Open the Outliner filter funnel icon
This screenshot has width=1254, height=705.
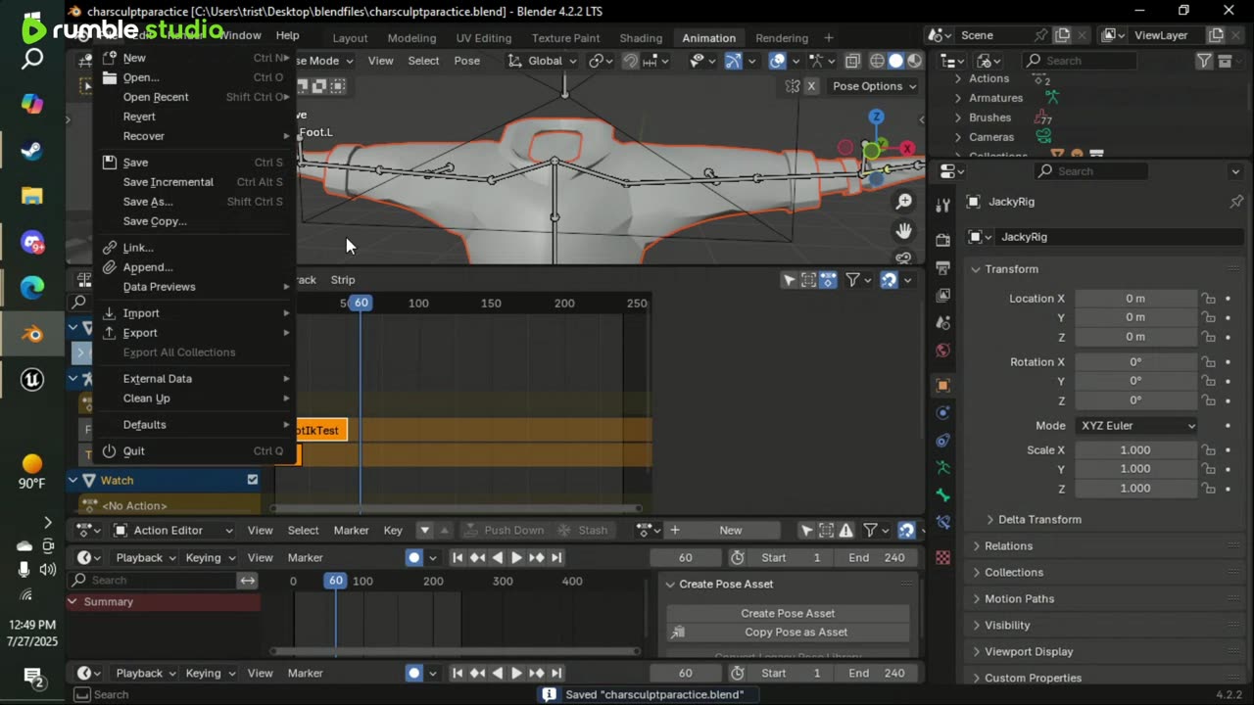1204,61
